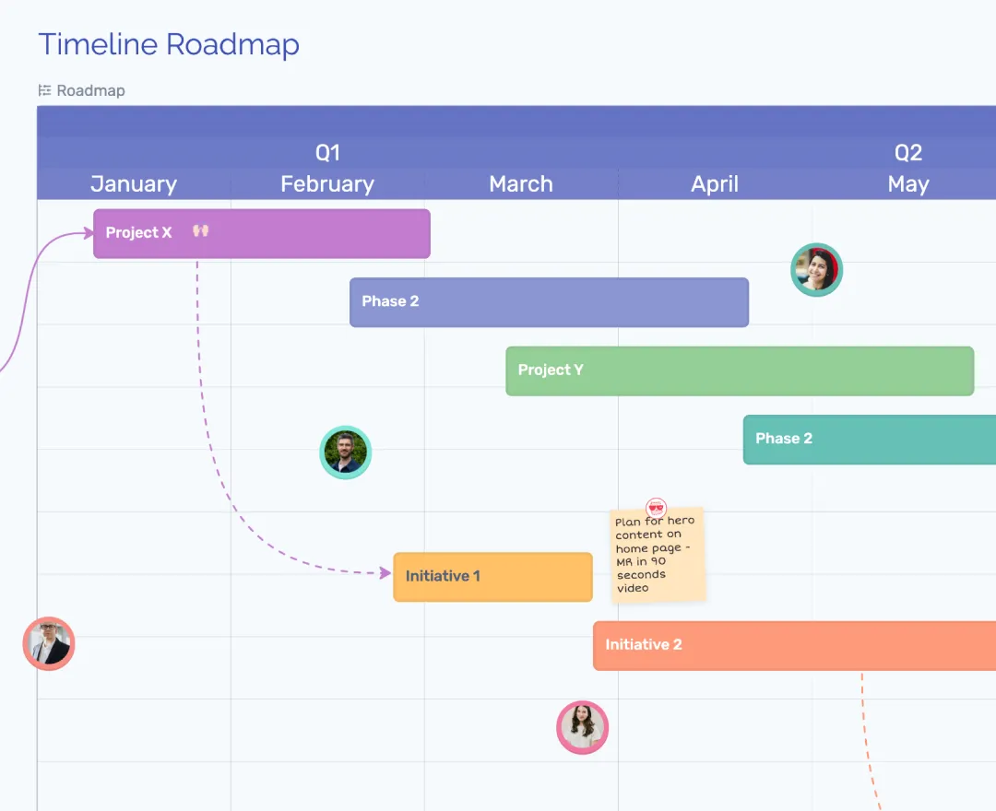996x811 pixels.
Task: Select the sunglasses sticker on the sticky note
Action: point(655,506)
